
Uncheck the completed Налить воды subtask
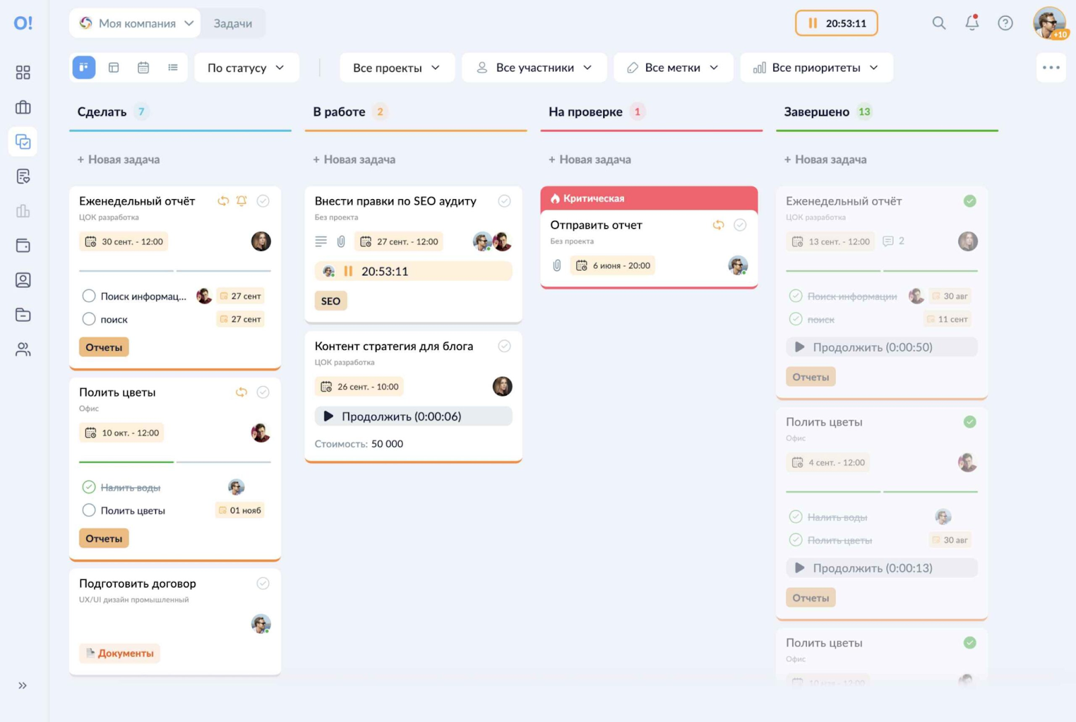[x=89, y=487]
